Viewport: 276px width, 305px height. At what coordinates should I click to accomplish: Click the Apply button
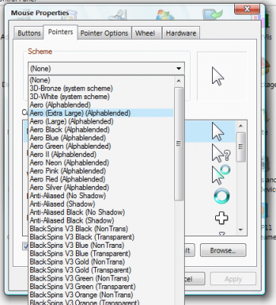(x=233, y=279)
